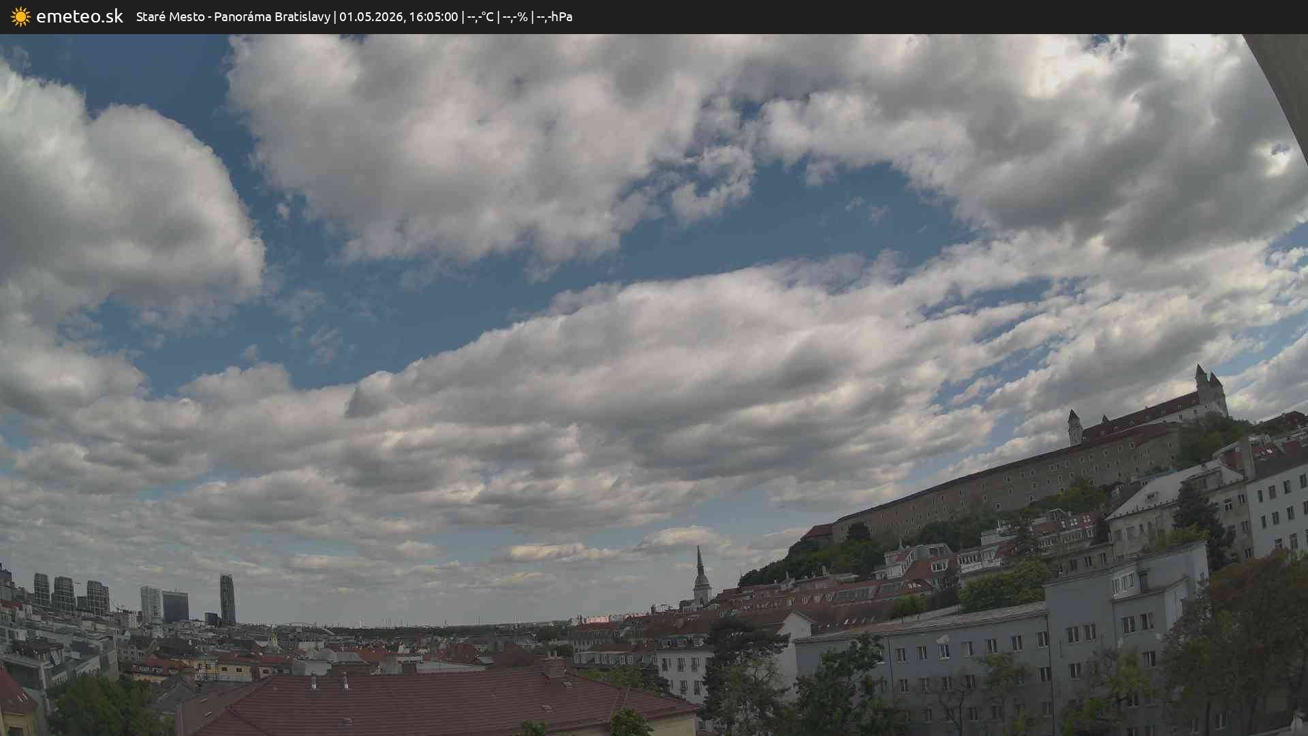Image resolution: width=1308 pixels, height=736 pixels.
Task: Click the emeteo.sk sun logo icon
Action: tap(20, 17)
